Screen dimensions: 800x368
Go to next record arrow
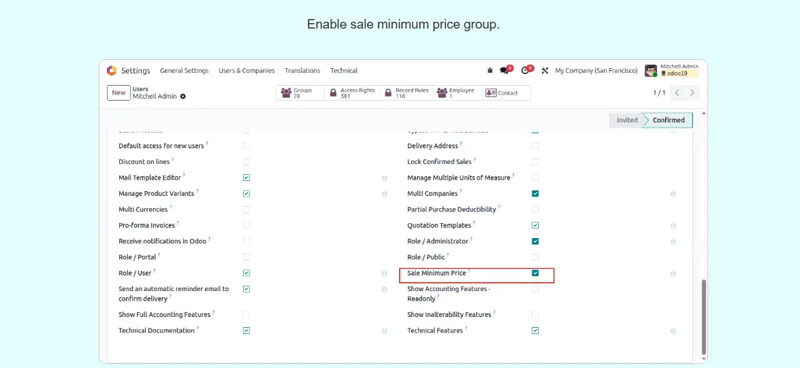[x=692, y=93]
